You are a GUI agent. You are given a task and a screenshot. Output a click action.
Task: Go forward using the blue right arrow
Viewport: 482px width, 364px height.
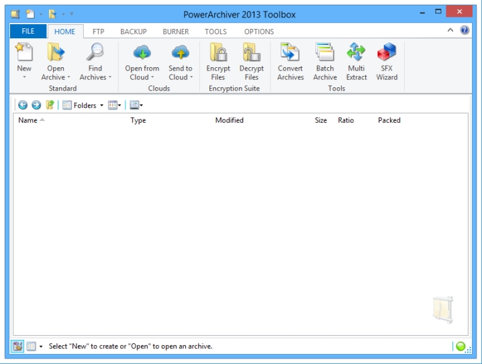tap(36, 105)
